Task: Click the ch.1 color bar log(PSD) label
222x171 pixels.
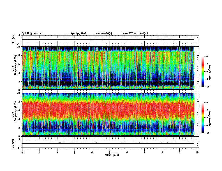Action: [210, 73]
